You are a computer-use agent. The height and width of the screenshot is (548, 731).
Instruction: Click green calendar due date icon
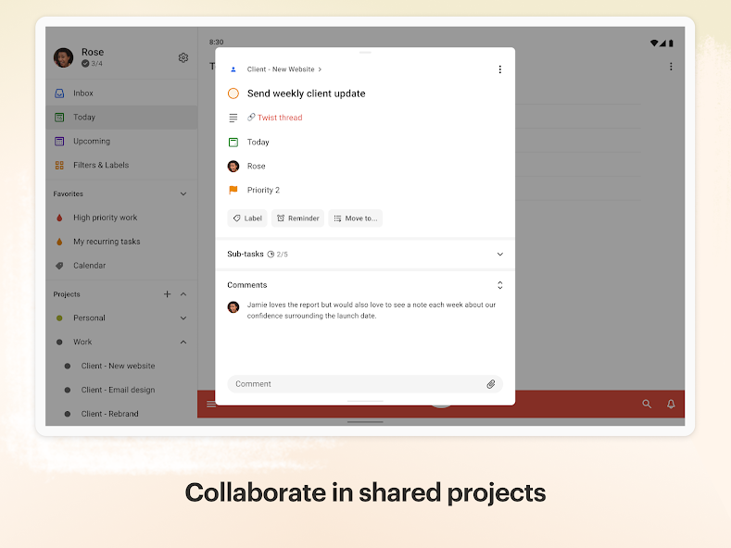pos(233,143)
